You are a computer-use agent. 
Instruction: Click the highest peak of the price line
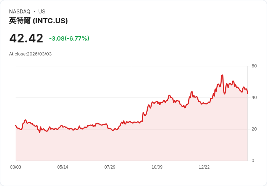(222, 75)
